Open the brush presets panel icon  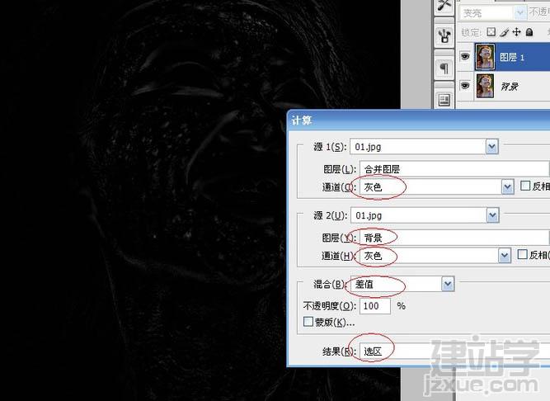(x=444, y=35)
